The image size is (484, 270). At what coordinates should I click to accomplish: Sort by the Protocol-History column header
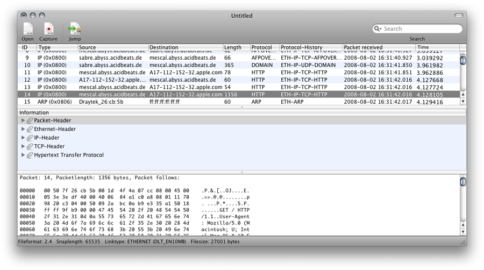pyautogui.click(x=311, y=47)
